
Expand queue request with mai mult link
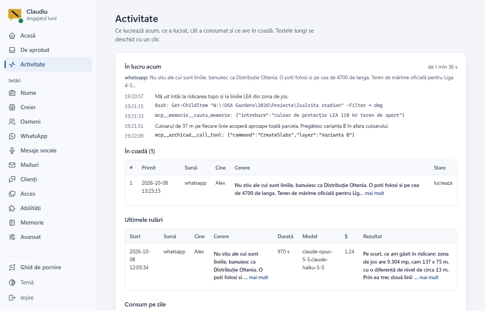click(374, 193)
